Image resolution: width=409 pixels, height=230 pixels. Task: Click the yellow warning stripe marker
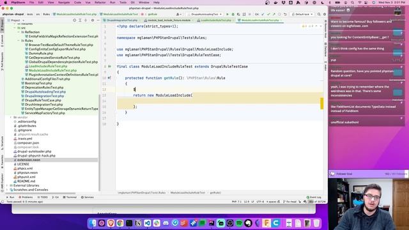point(321,103)
